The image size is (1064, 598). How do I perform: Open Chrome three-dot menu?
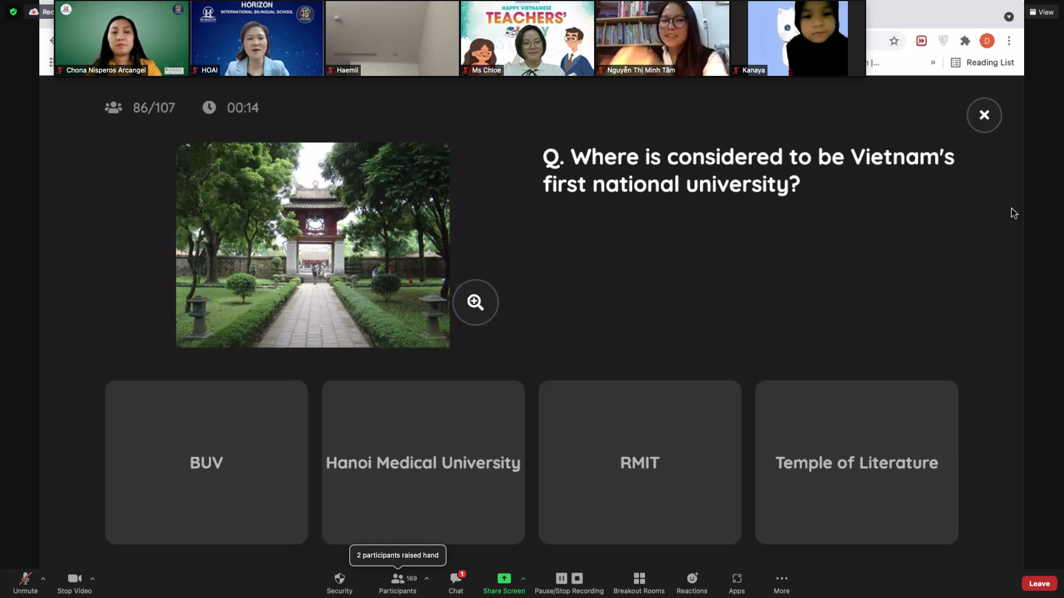1009,40
